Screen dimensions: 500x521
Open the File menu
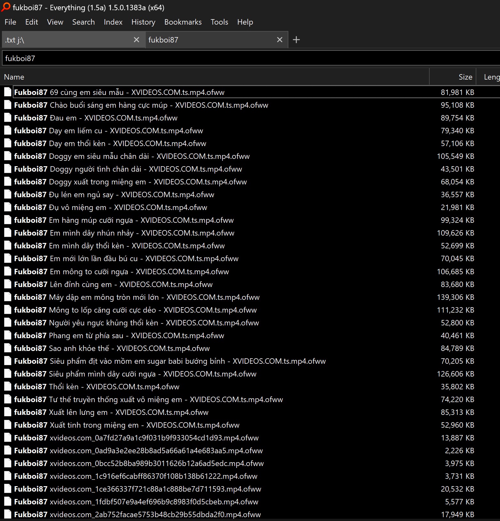[10, 22]
